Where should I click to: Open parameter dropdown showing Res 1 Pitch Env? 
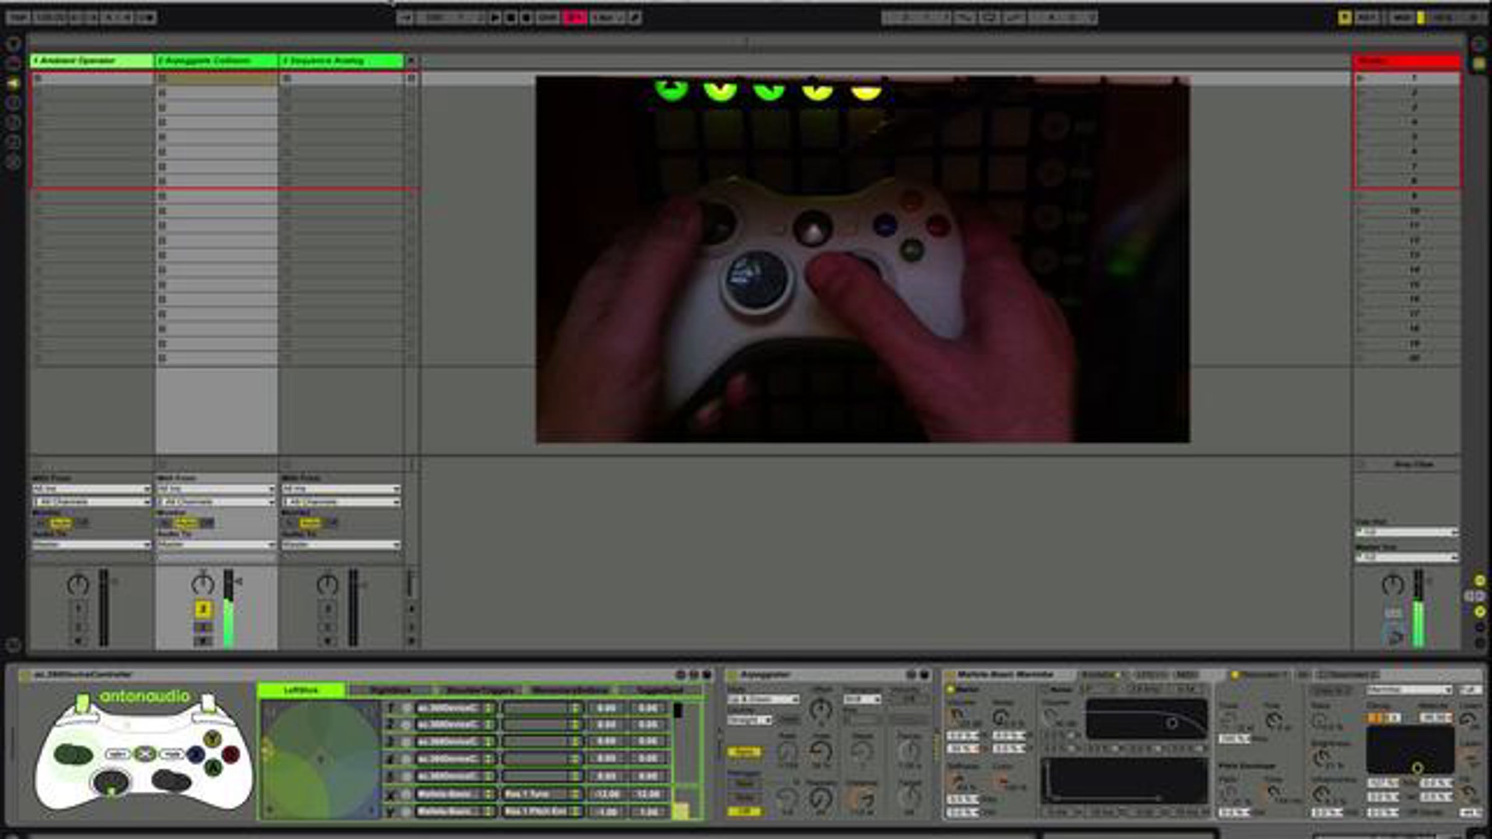click(x=541, y=812)
